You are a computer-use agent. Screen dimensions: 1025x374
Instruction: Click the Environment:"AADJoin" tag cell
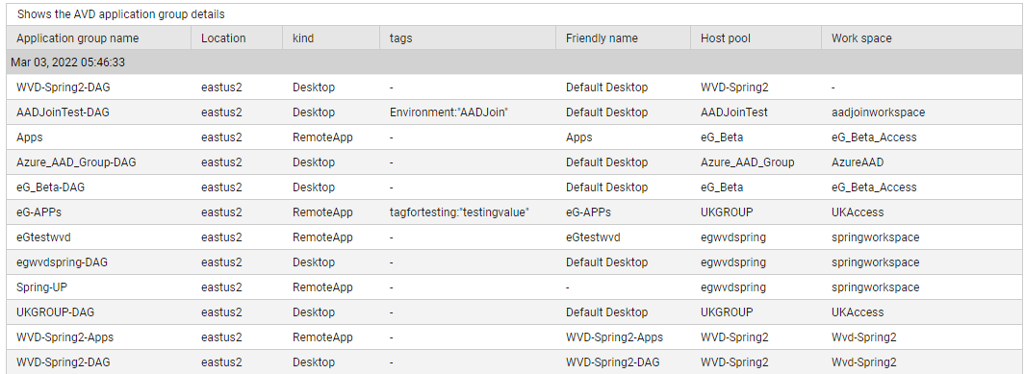pyautogui.click(x=448, y=112)
